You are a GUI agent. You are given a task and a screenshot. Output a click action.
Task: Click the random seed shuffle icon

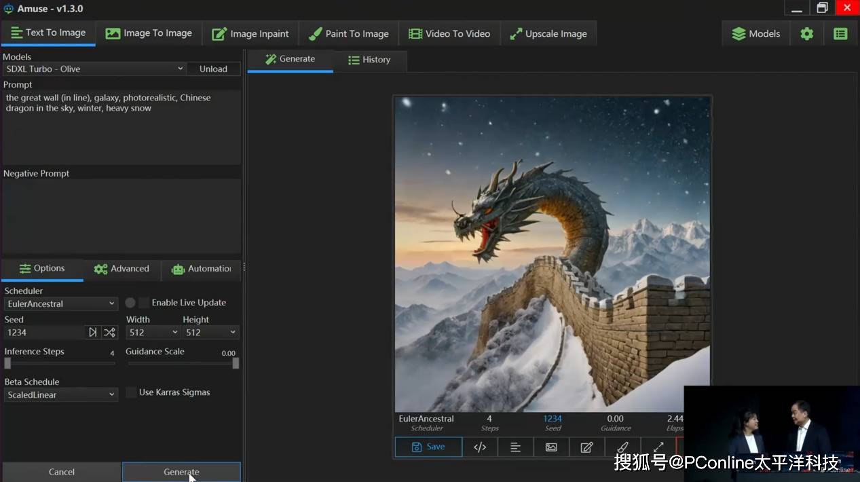pos(109,332)
